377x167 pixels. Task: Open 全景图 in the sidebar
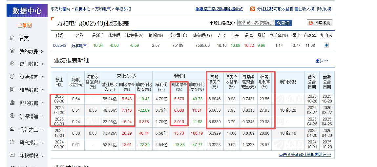coord(25,25)
